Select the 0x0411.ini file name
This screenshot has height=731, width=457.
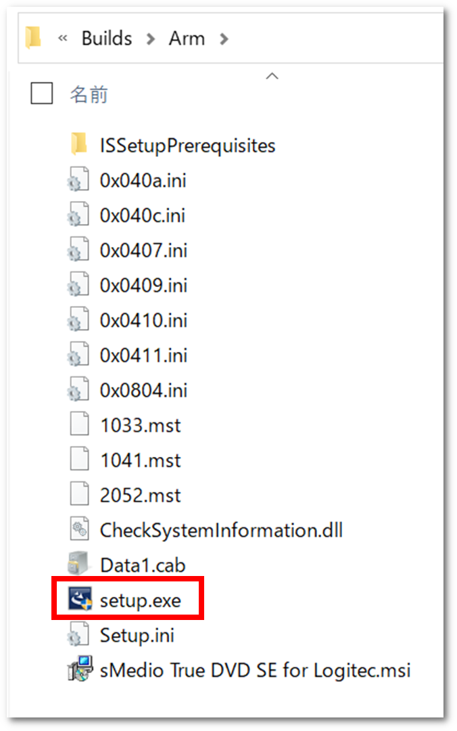point(143,355)
